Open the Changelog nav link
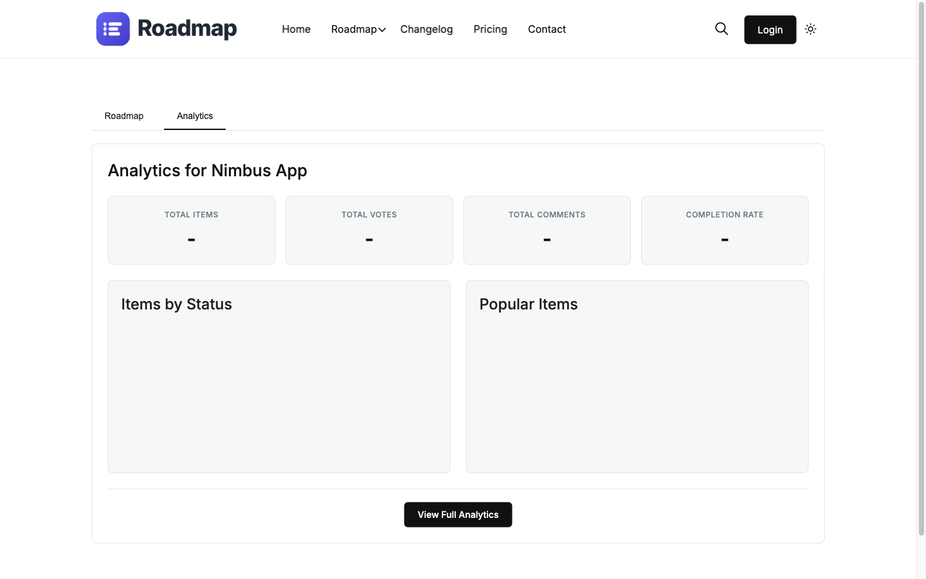Screen dimensions: 926x579 (426, 29)
